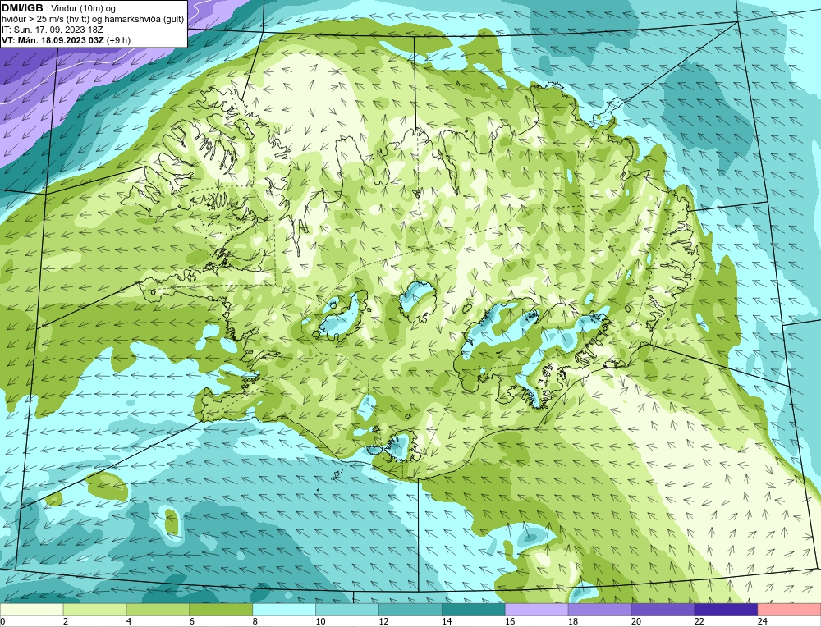Click the legend scale label '22'
Image resolution: width=821 pixels, height=627 pixels.
point(699,621)
